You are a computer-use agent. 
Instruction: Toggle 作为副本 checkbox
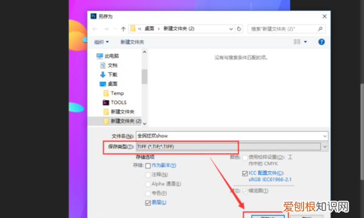click(148, 166)
